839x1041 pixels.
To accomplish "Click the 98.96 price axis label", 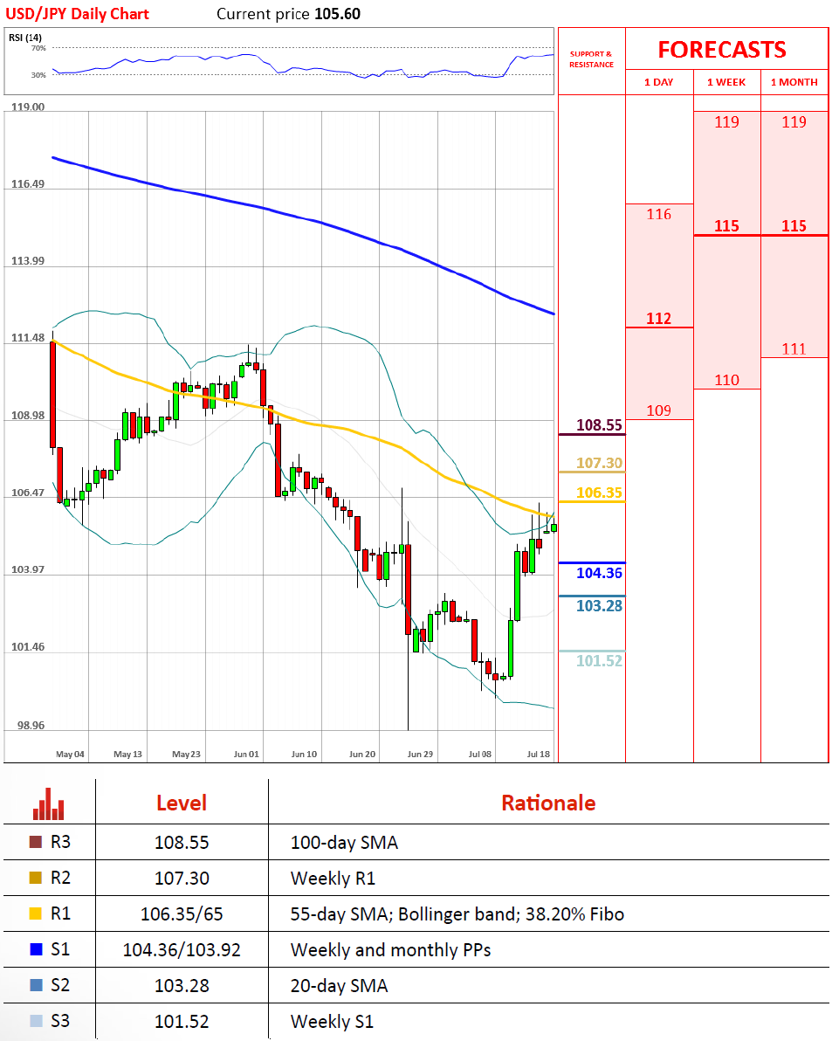I will [31, 726].
